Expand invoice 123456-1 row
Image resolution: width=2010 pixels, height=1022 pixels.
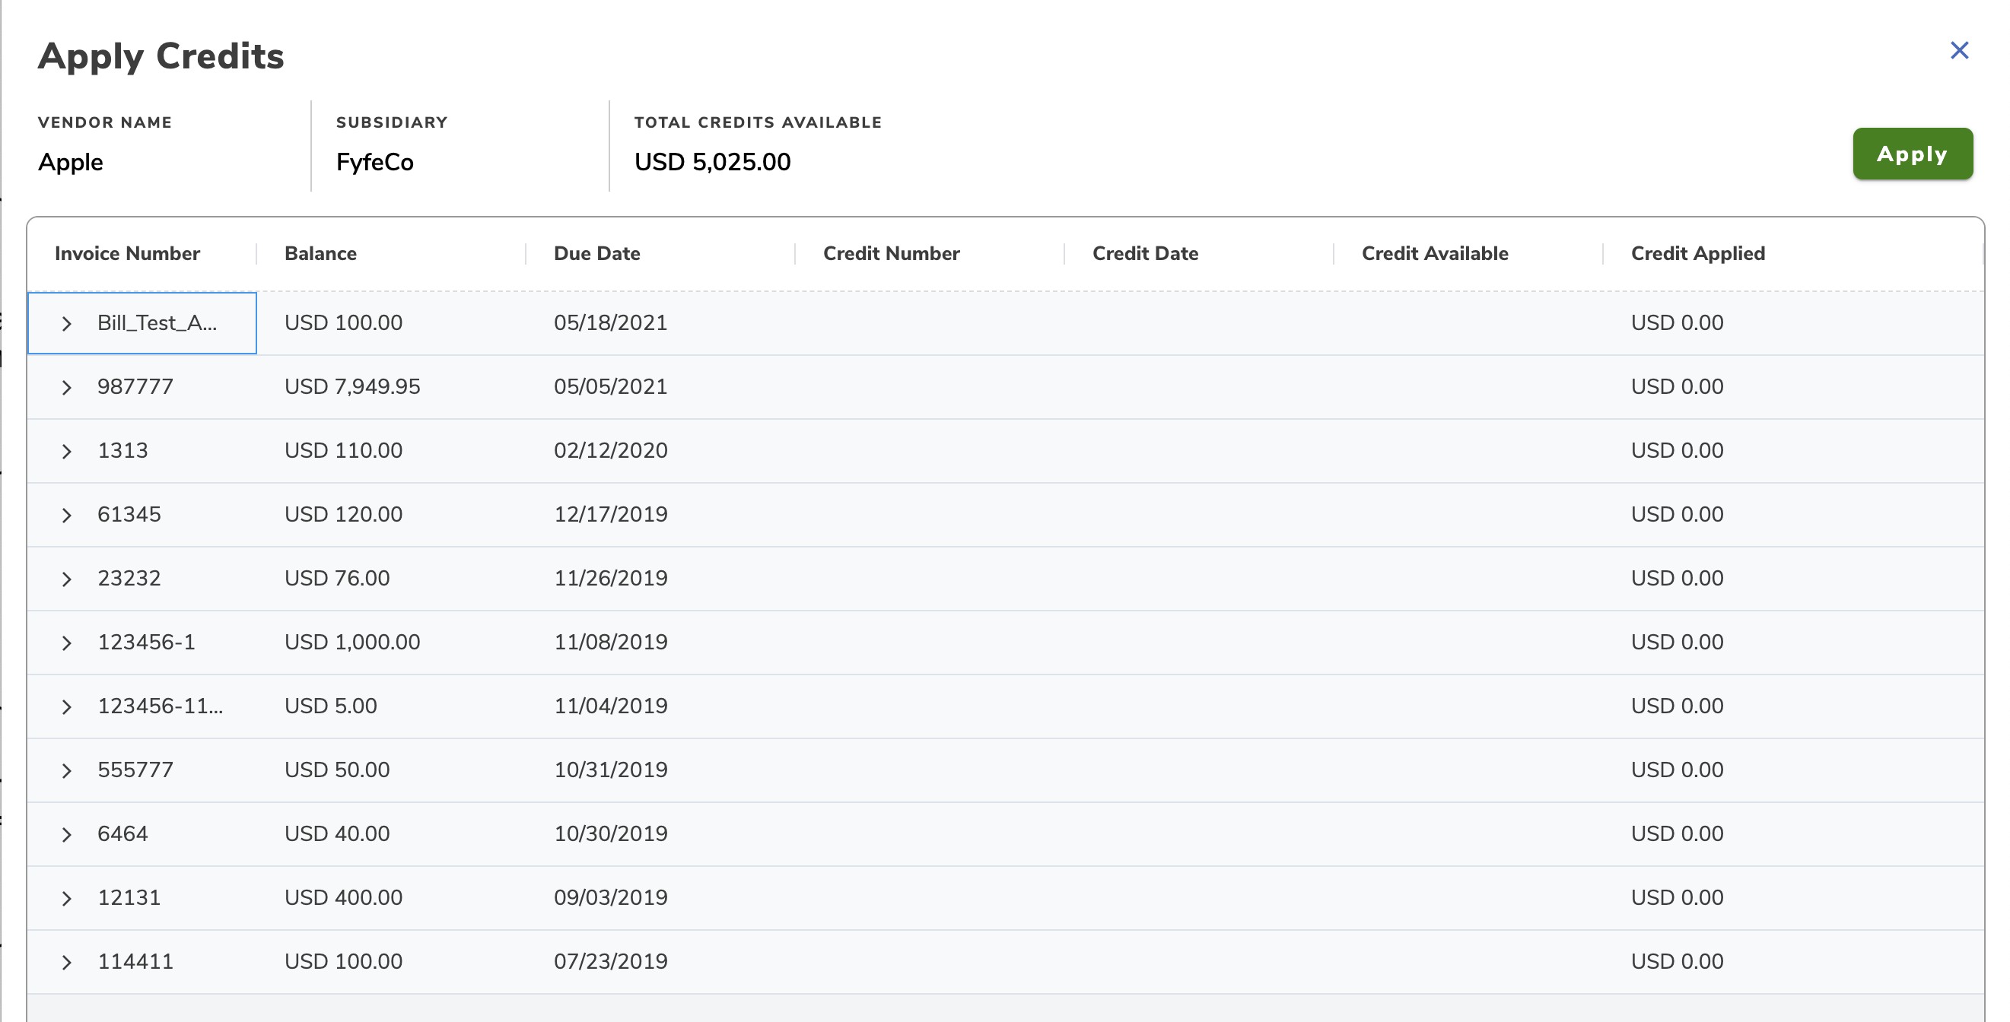point(66,643)
